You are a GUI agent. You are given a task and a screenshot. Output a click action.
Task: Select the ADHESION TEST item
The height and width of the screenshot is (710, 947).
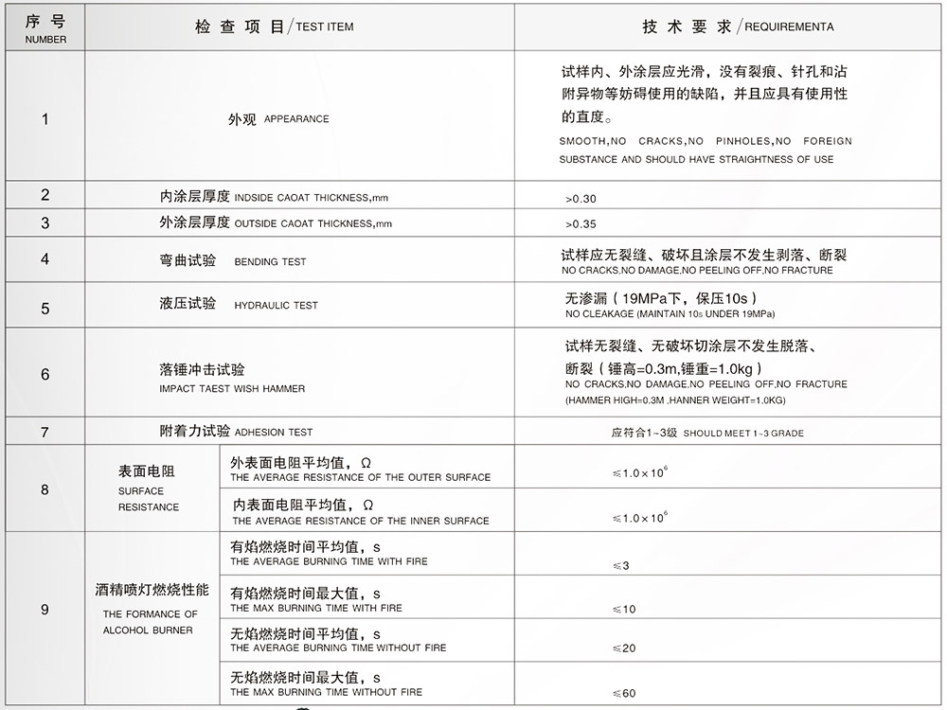click(x=299, y=431)
